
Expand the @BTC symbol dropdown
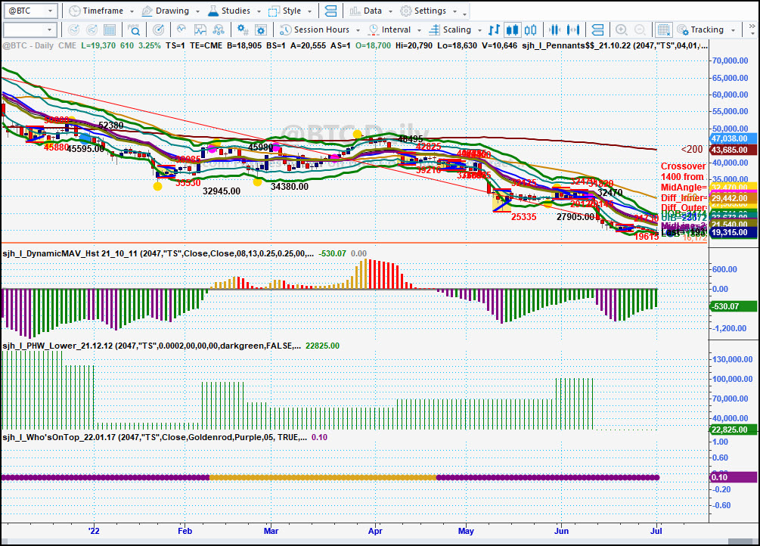coord(51,11)
